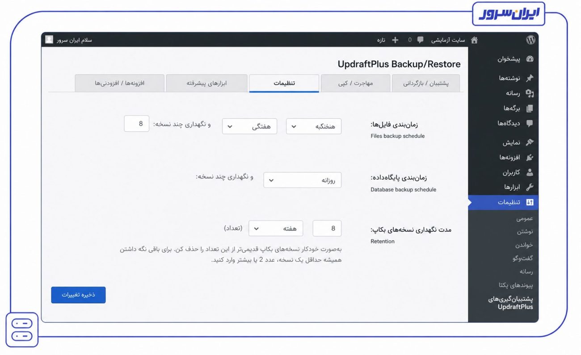
Task: Open the هفتگی weekly dropdown
Action: pyautogui.click(x=249, y=126)
